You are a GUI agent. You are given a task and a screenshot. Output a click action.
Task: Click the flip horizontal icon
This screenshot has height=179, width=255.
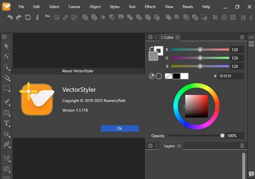pos(39,17)
